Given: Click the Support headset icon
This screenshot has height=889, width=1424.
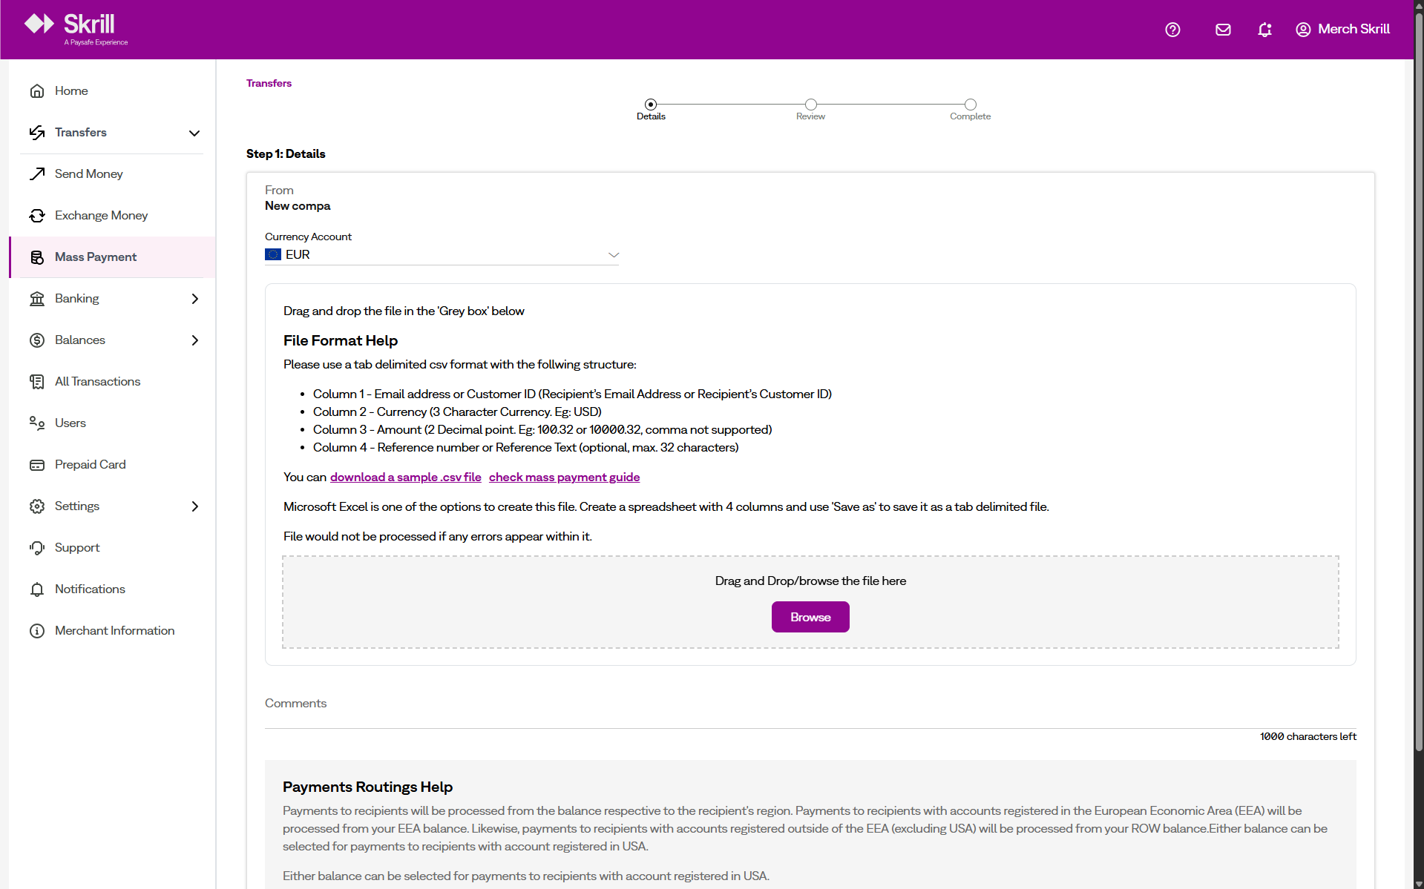Looking at the screenshot, I should [x=37, y=547].
